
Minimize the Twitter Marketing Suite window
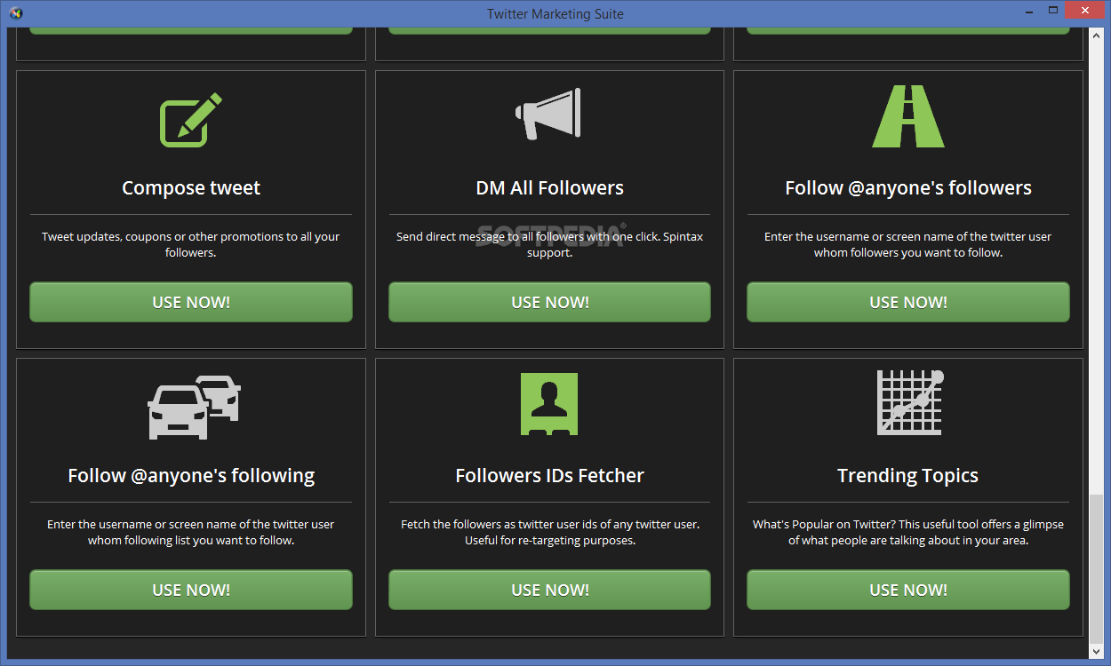pos(1027,11)
